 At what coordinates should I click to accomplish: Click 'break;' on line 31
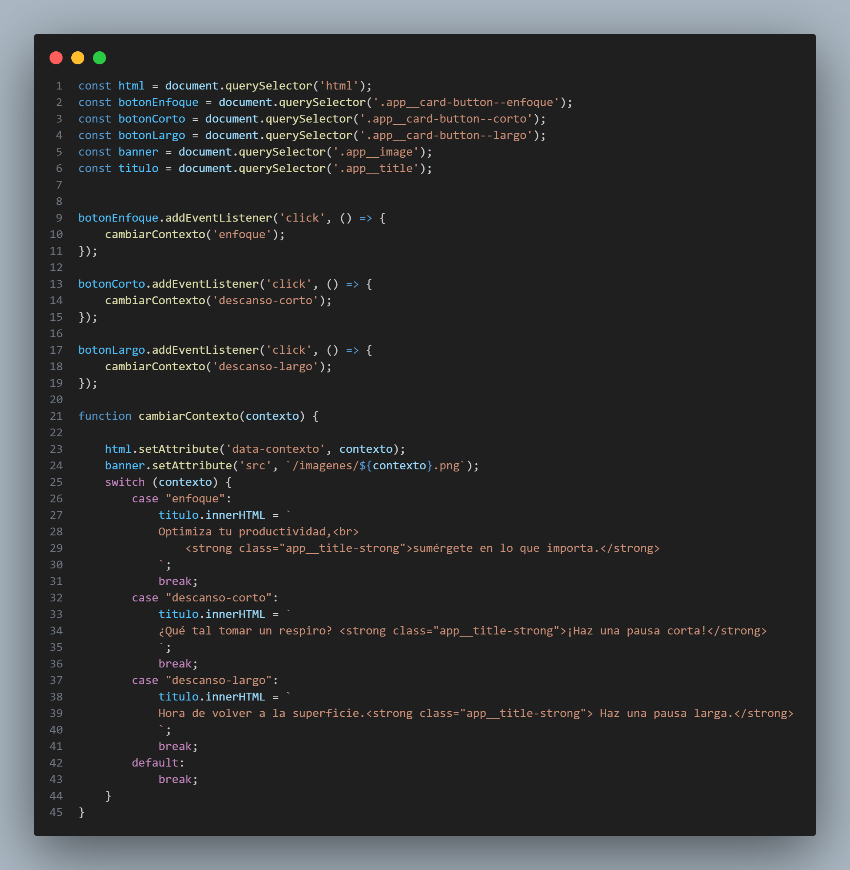pyautogui.click(x=178, y=581)
